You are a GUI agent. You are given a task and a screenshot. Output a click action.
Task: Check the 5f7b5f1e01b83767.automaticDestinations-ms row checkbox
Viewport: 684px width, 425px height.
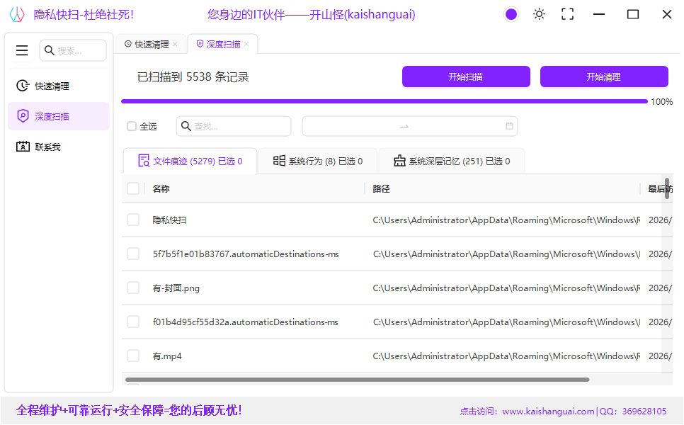tap(133, 254)
